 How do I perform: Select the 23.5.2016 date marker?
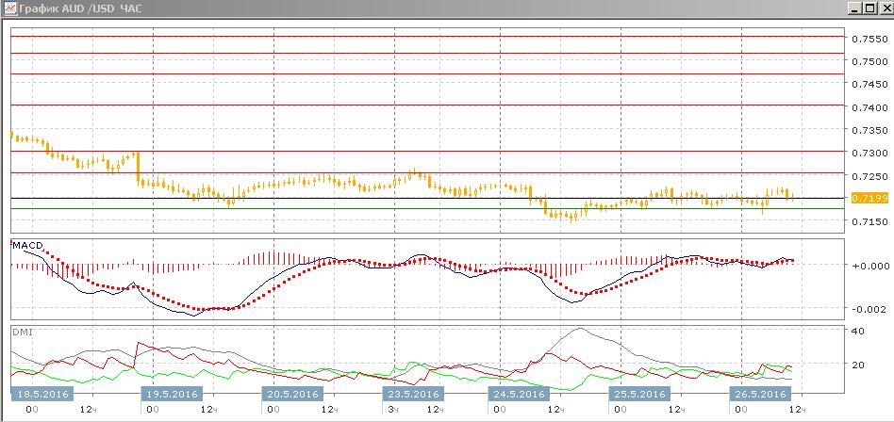412,394
